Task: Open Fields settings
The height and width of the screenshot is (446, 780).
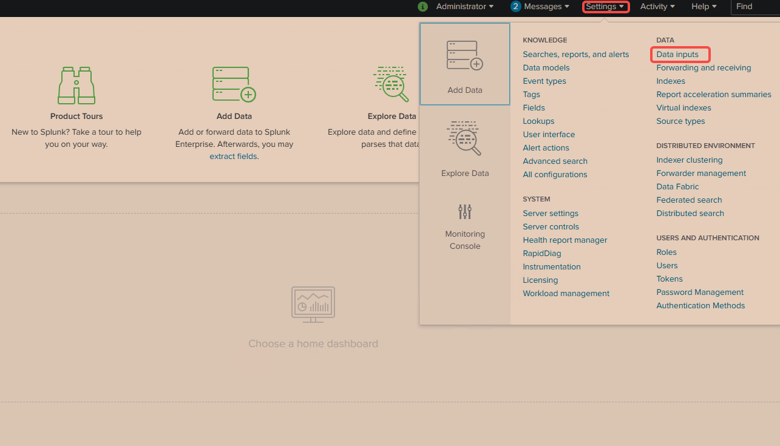Action: [534, 108]
